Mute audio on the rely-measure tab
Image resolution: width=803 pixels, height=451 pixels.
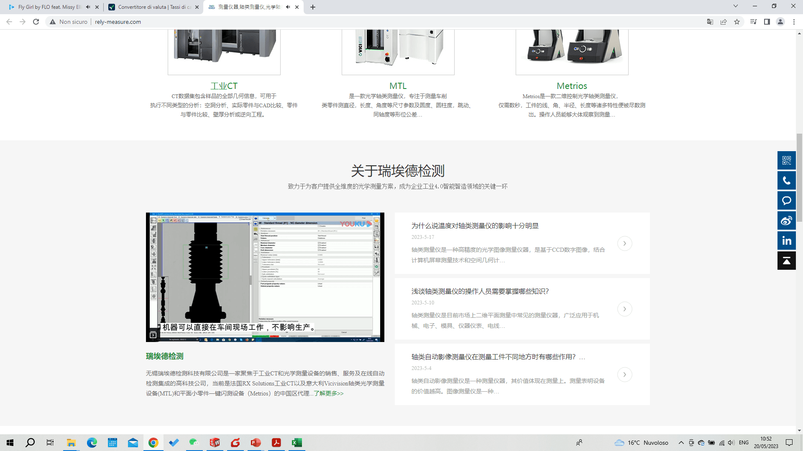pos(288,7)
